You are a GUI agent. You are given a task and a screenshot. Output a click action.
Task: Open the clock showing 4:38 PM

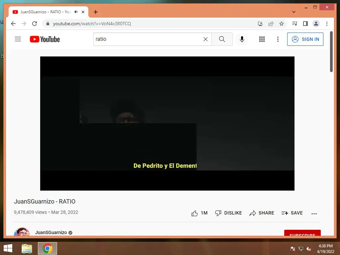click(325, 249)
